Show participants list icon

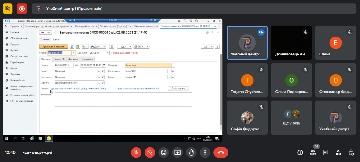pyautogui.click(x=313, y=152)
